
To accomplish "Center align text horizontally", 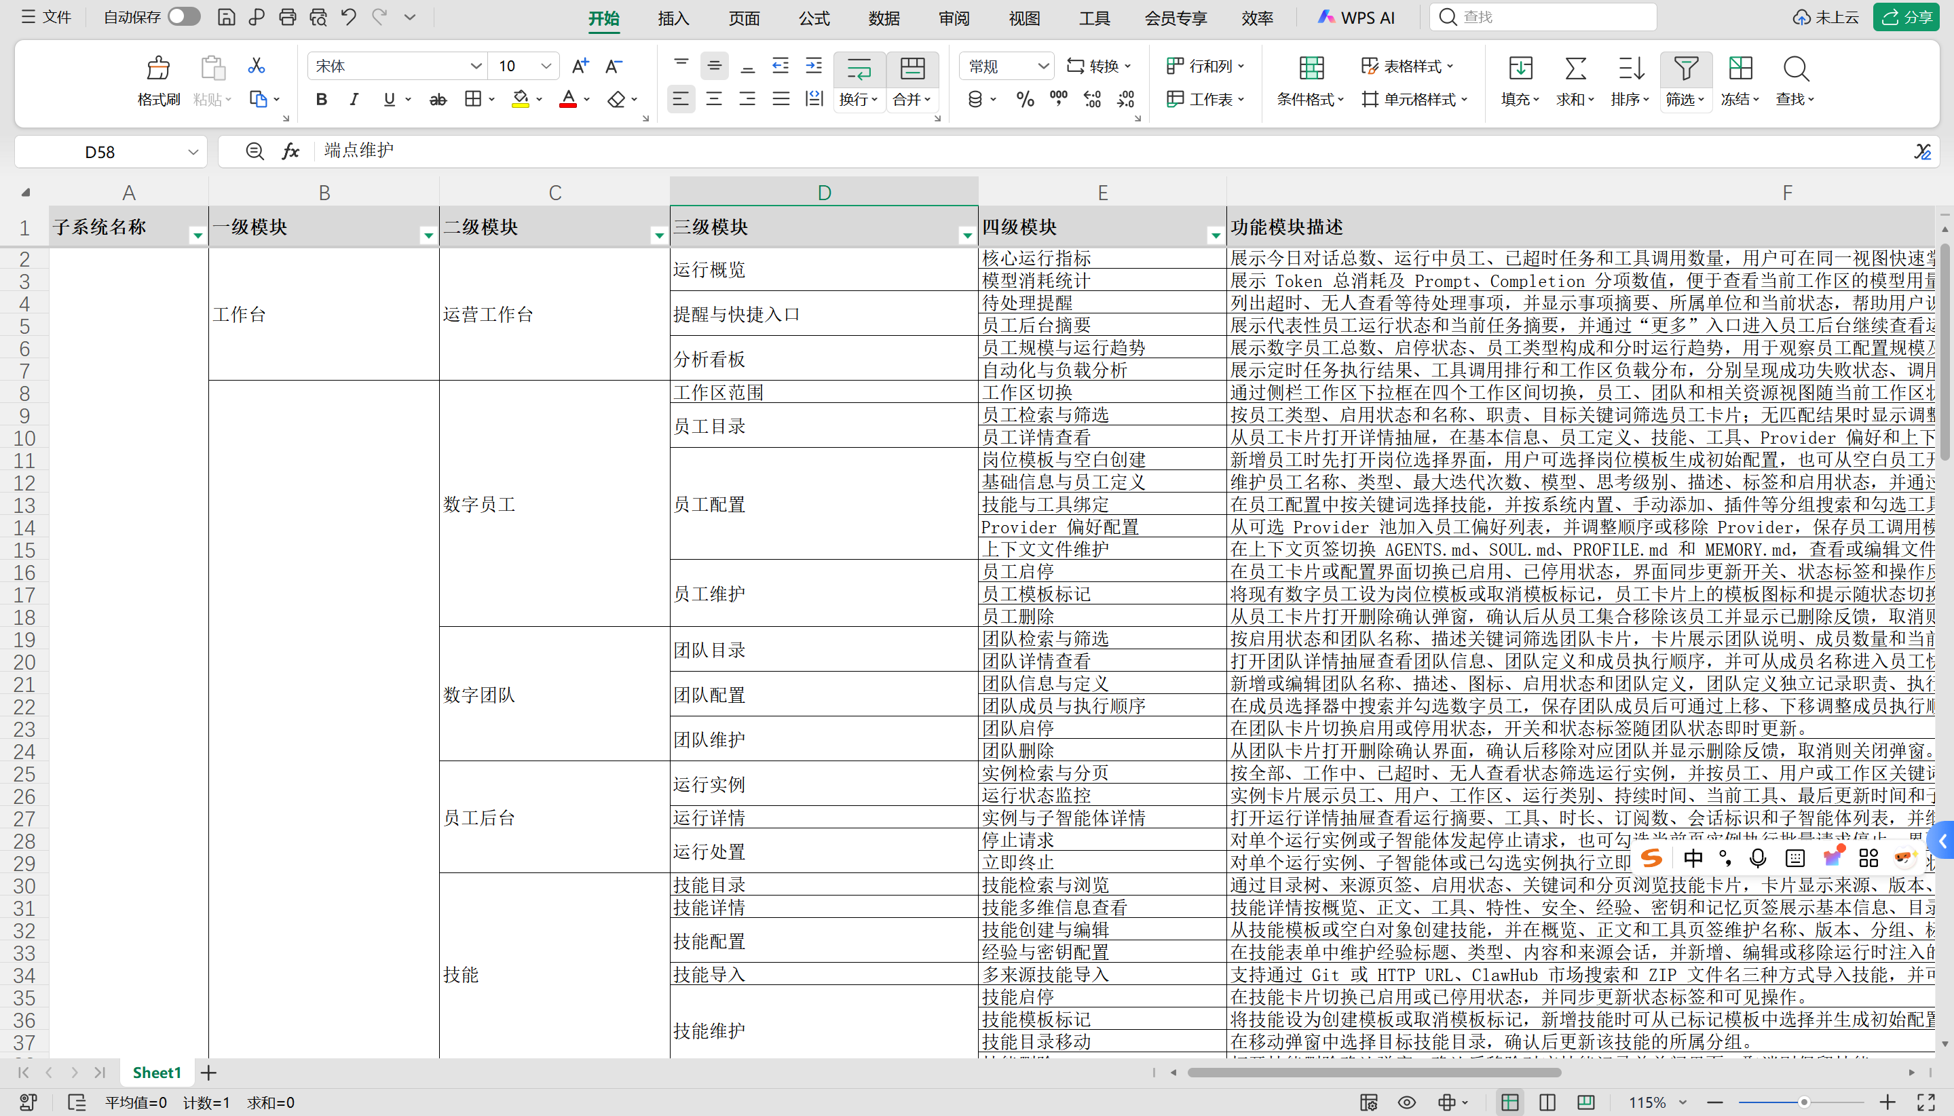I will 714,99.
